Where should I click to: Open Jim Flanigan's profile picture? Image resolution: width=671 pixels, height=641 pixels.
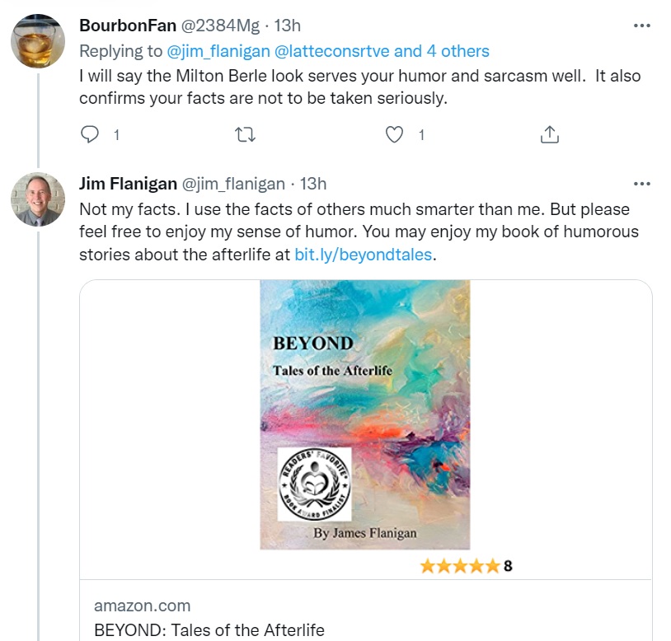pyautogui.click(x=38, y=199)
